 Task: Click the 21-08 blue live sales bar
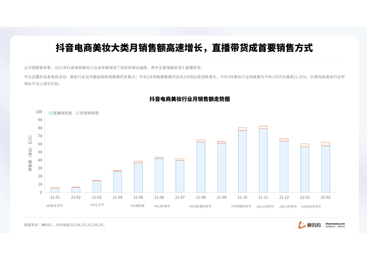coord(201,167)
